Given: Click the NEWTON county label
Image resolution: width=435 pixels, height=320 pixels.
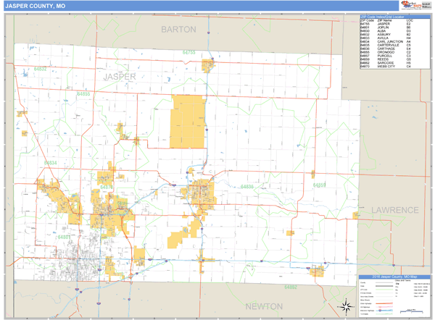Looking at the screenshot, I should point(264,306).
